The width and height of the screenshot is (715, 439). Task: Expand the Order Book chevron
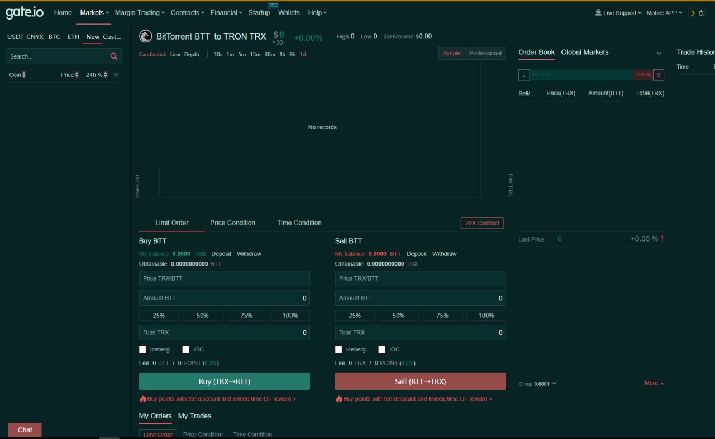[659, 53]
